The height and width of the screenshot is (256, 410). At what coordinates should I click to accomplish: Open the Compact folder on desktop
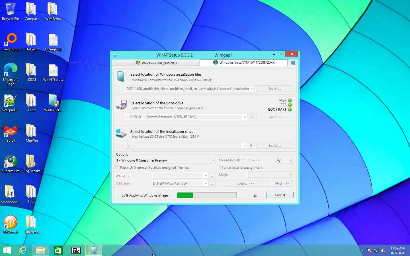click(x=32, y=11)
